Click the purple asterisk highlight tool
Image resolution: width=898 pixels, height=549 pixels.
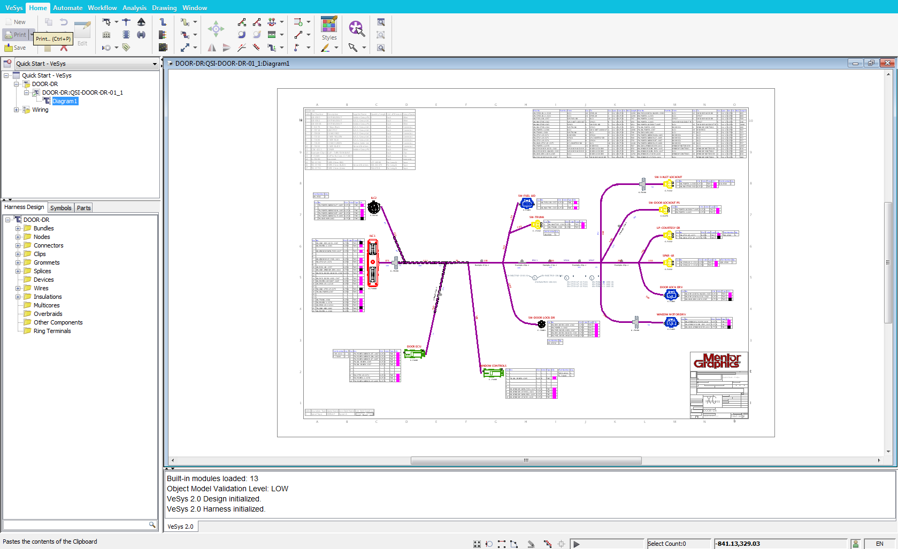[356, 28]
